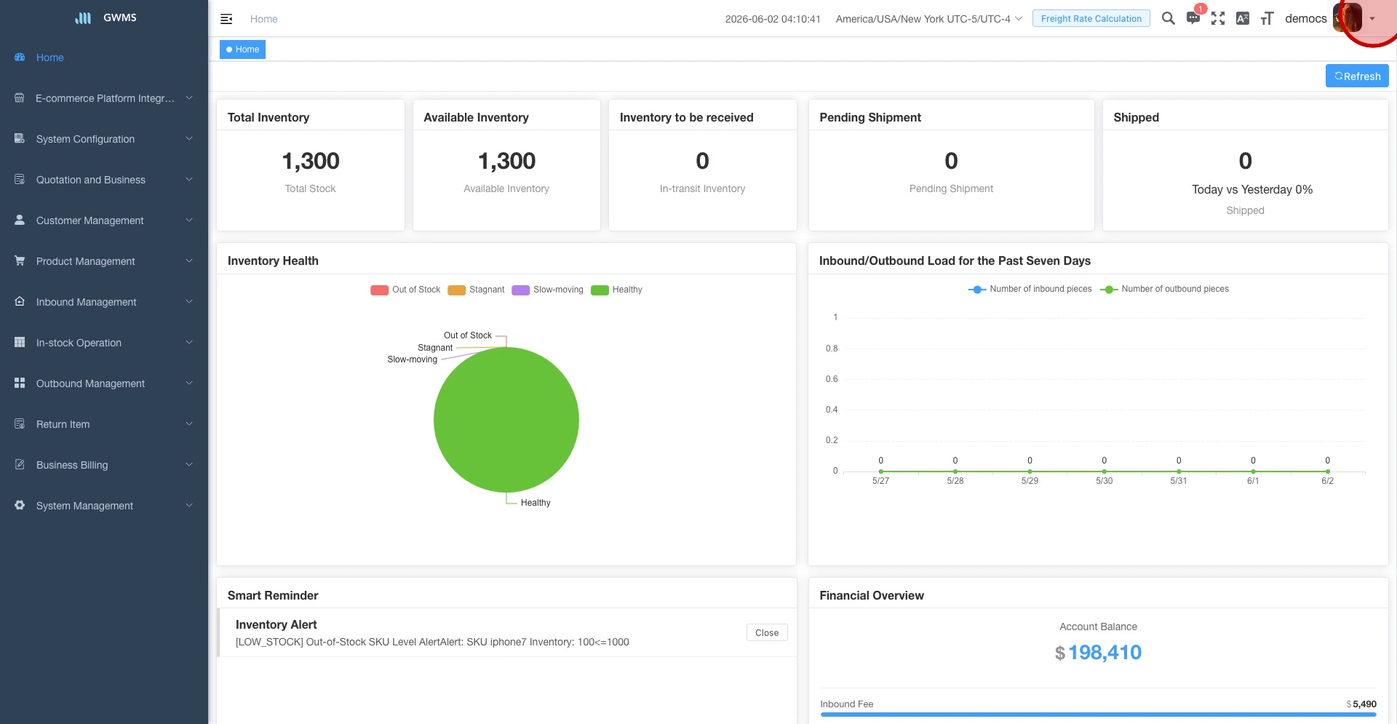Viewport: 1397px width, 724px height.
Task: Toggle Number of inbound pieces legend series
Action: click(x=1030, y=289)
